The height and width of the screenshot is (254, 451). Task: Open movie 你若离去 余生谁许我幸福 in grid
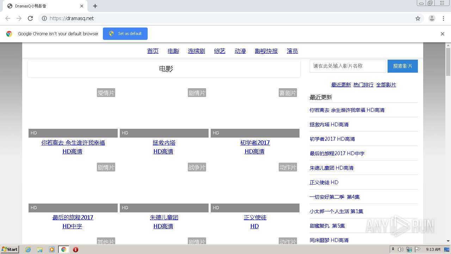(x=73, y=143)
